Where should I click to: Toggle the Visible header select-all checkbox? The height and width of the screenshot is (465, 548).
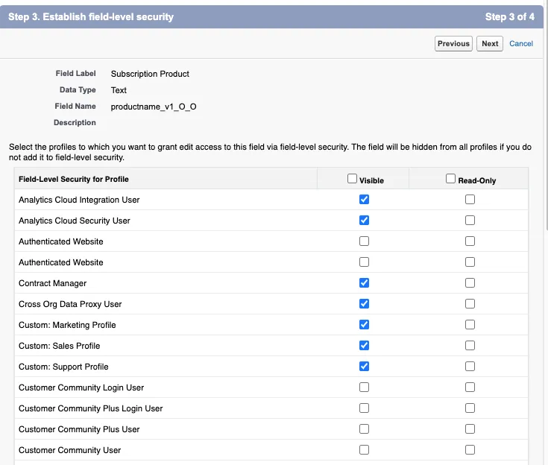click(x=353, y=179)
